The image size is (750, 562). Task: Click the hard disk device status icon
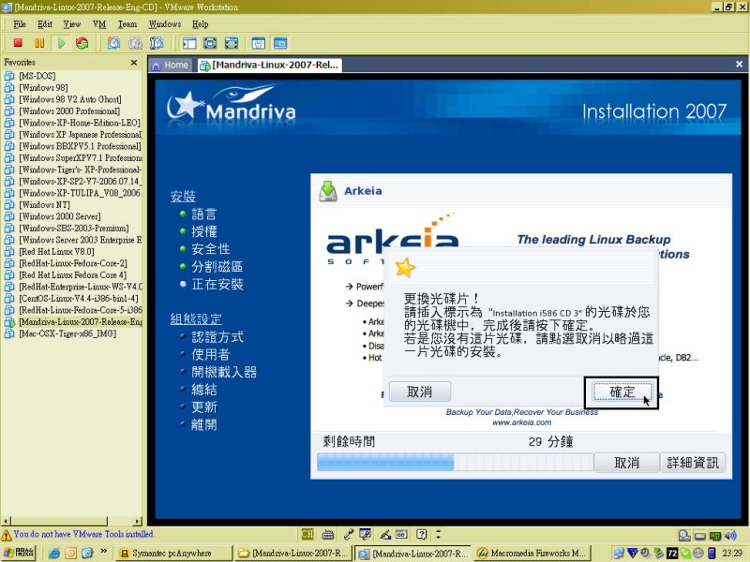[x=684, y=535]
